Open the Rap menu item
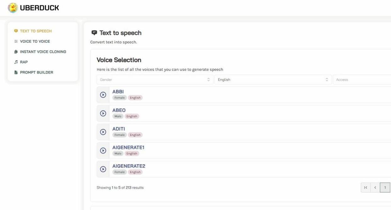This screenshot has width=391, height=210. (x=24, y=62)
